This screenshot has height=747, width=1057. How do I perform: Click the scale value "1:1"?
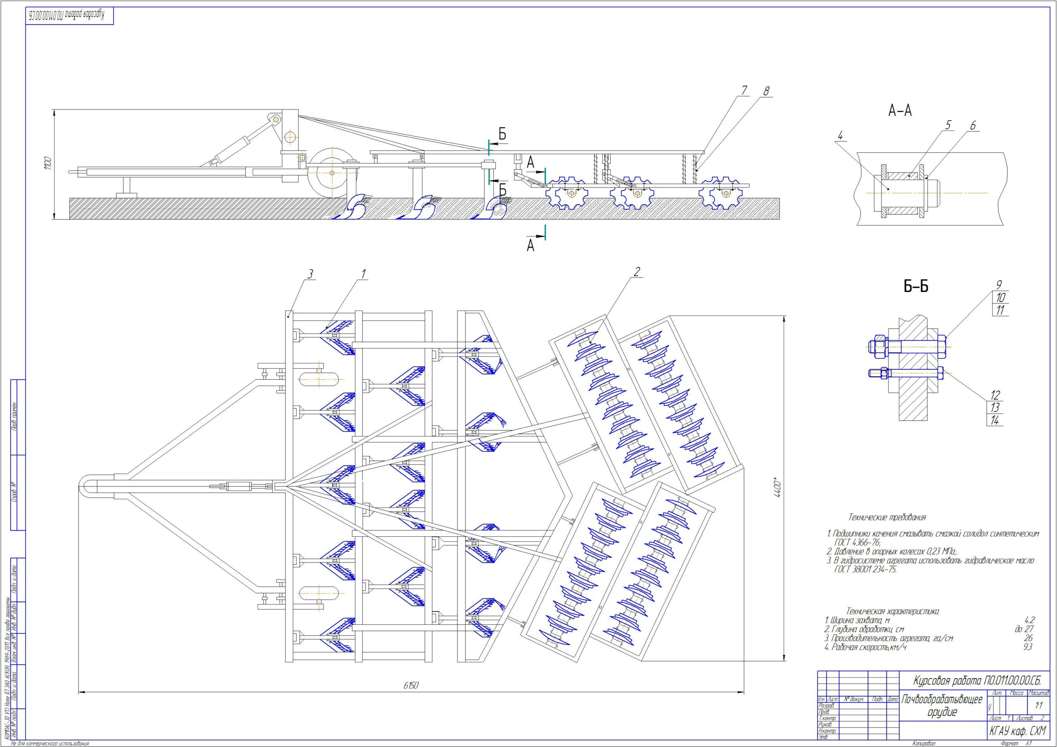point(1038,706)
